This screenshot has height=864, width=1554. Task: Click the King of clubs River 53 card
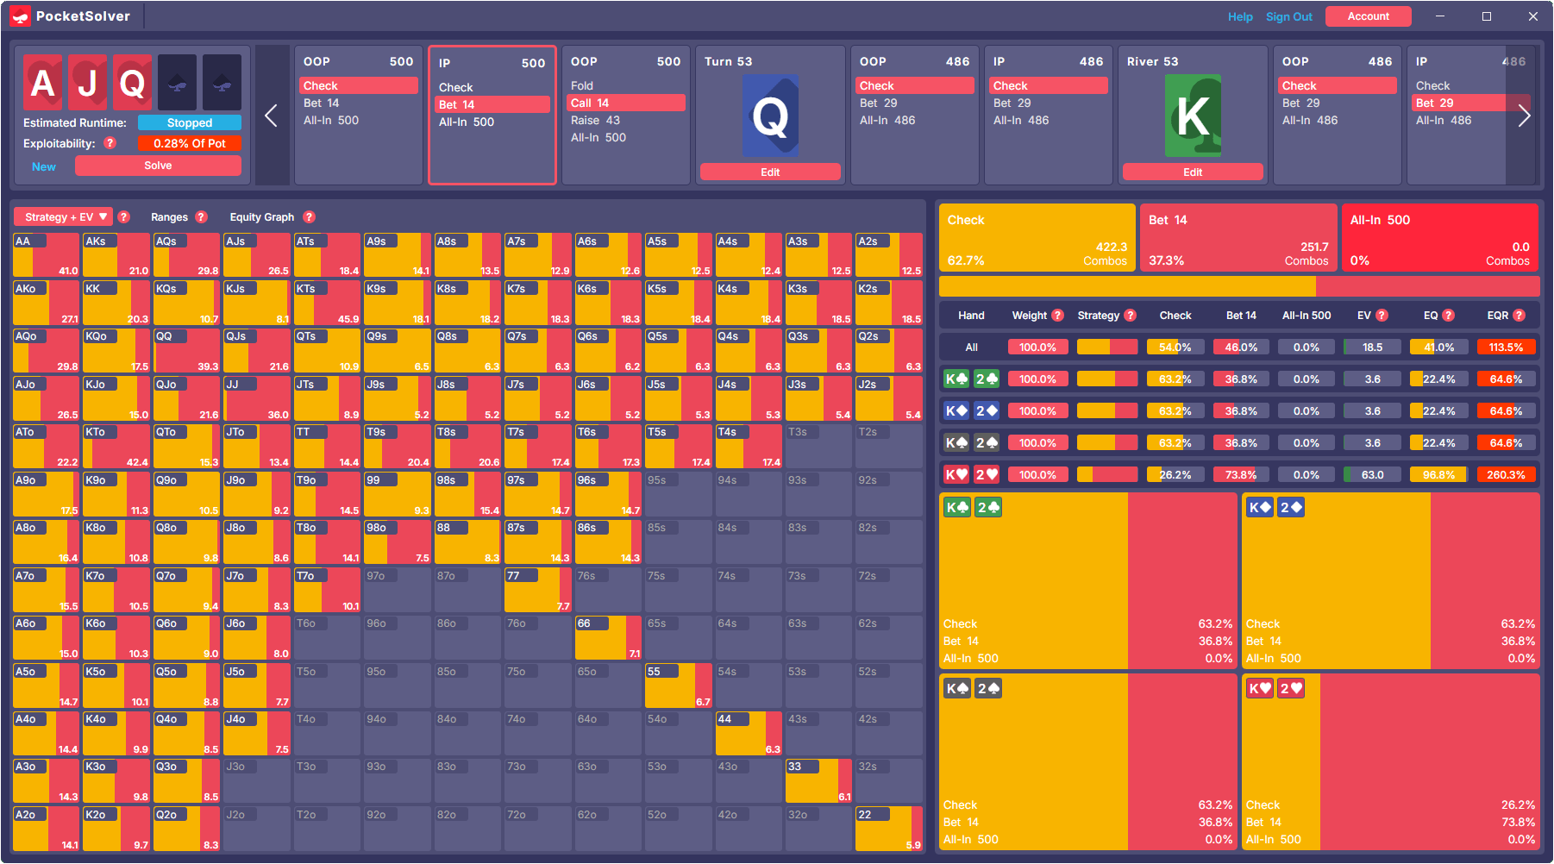[1193, 115]
